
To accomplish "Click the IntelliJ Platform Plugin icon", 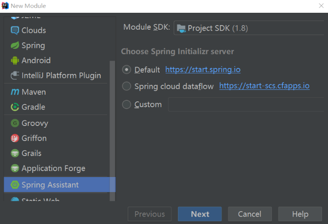I will pos(15,76).
